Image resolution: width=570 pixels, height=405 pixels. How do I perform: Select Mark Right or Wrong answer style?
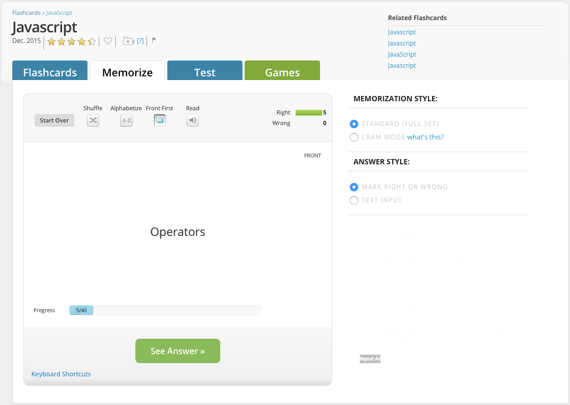tap(353, 187)
